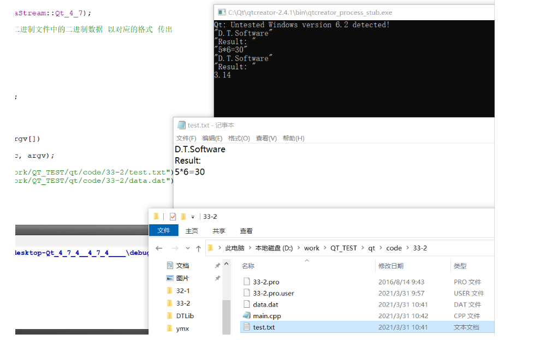Click the properties checkmark icon on quick access toolbar
This screenshot has height=340, width=540.
coord(173,216)
